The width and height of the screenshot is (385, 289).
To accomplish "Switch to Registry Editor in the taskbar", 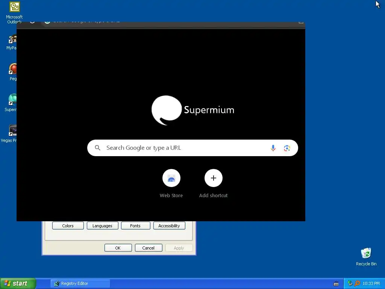I will tap(80, 283).
